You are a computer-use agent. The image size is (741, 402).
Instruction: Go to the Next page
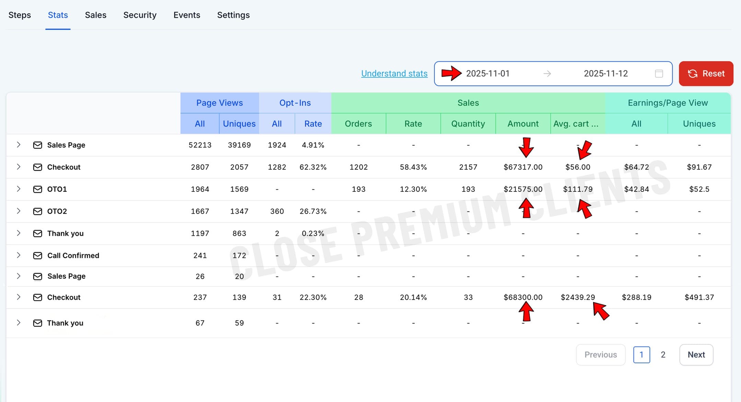point(696,355)
